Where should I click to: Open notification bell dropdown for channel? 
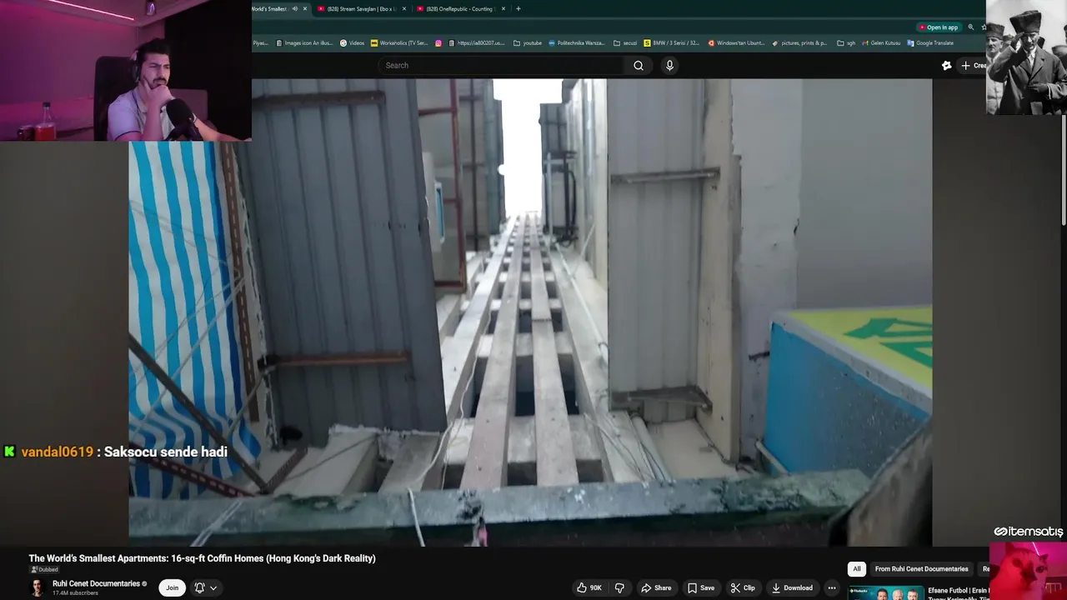click(206, 587)
